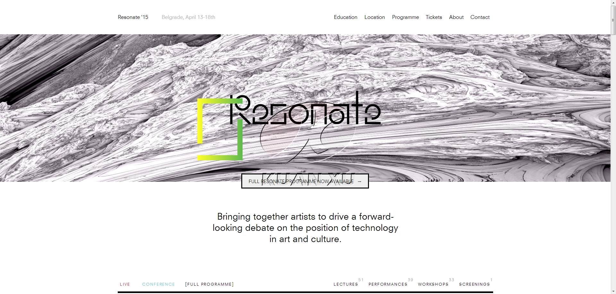This screenshot has height=294, width=616.
Task: Switch to the LIVE filter
Action: tap(125, 284)
